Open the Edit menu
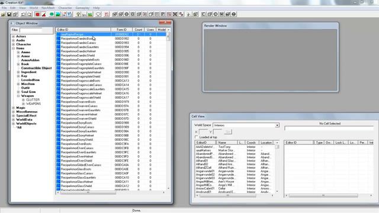Screen dimensions: 379x213 click(x=13, y=8)
